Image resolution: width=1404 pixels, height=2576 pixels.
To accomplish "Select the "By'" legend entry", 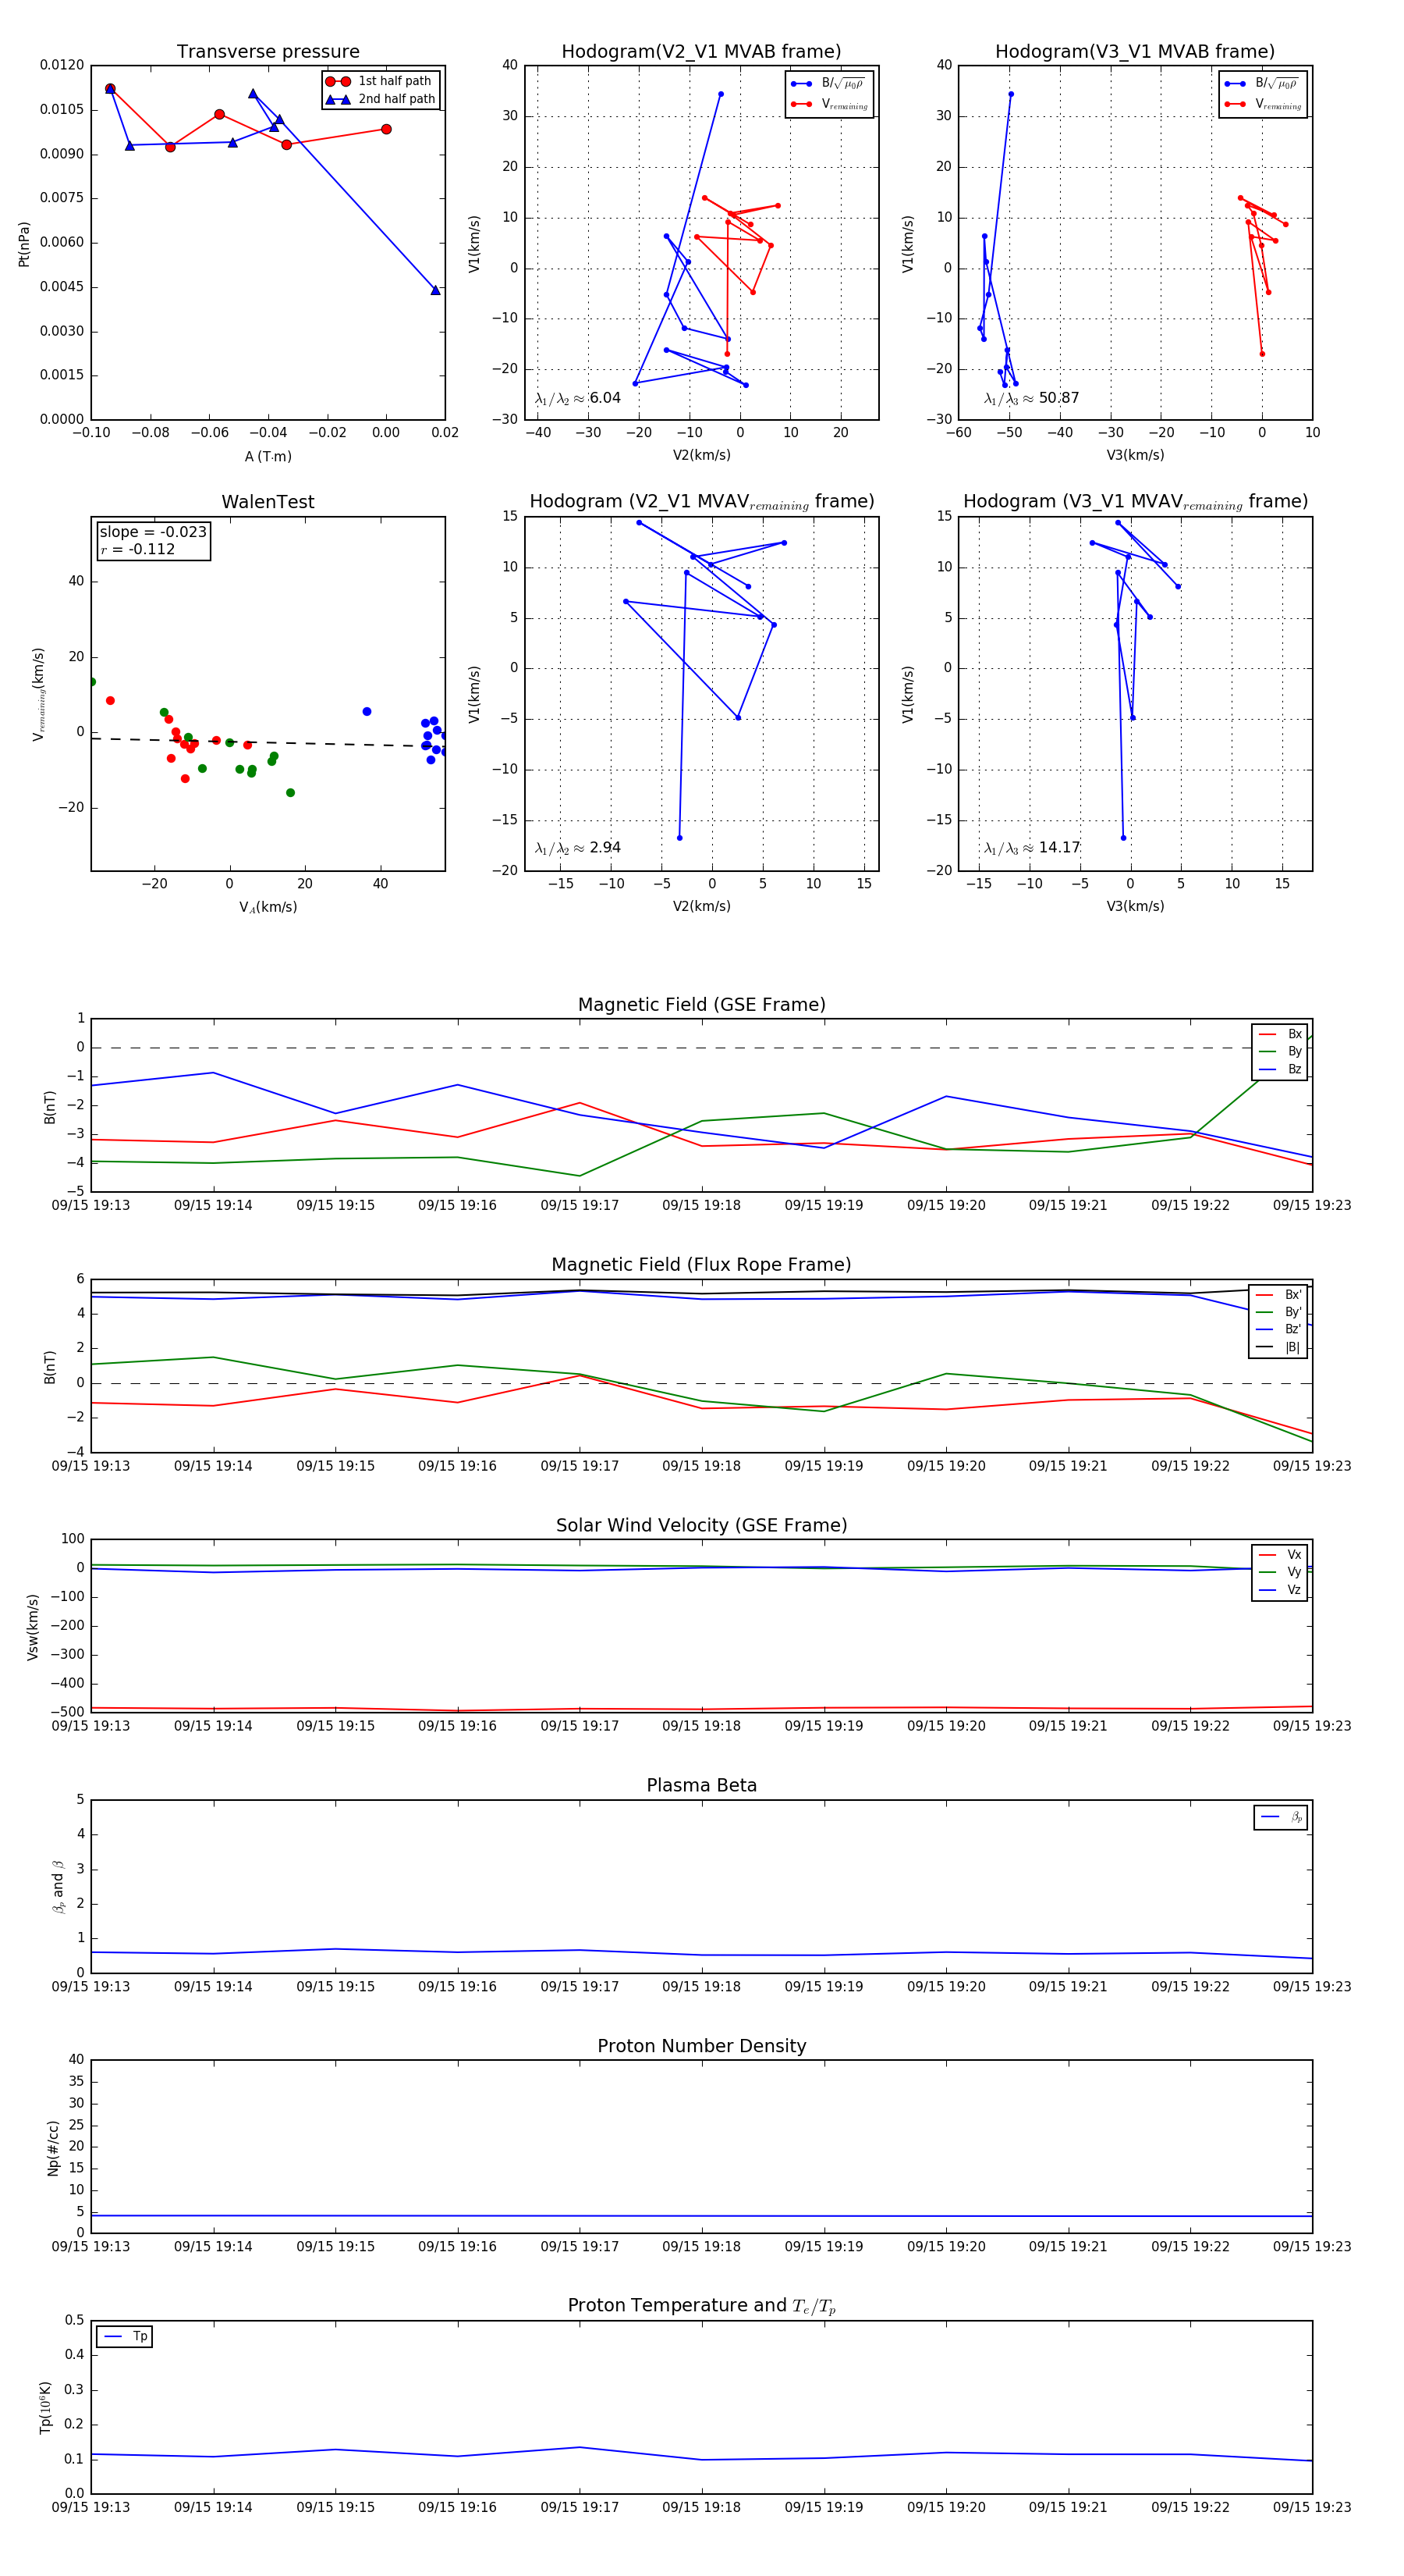I will tap(1279, 1312).
